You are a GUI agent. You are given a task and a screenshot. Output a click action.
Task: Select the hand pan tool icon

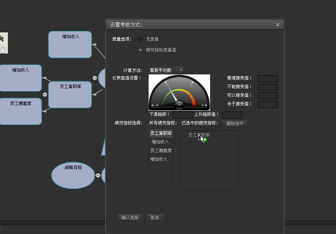pyautogui.click(x=3, y=50)
